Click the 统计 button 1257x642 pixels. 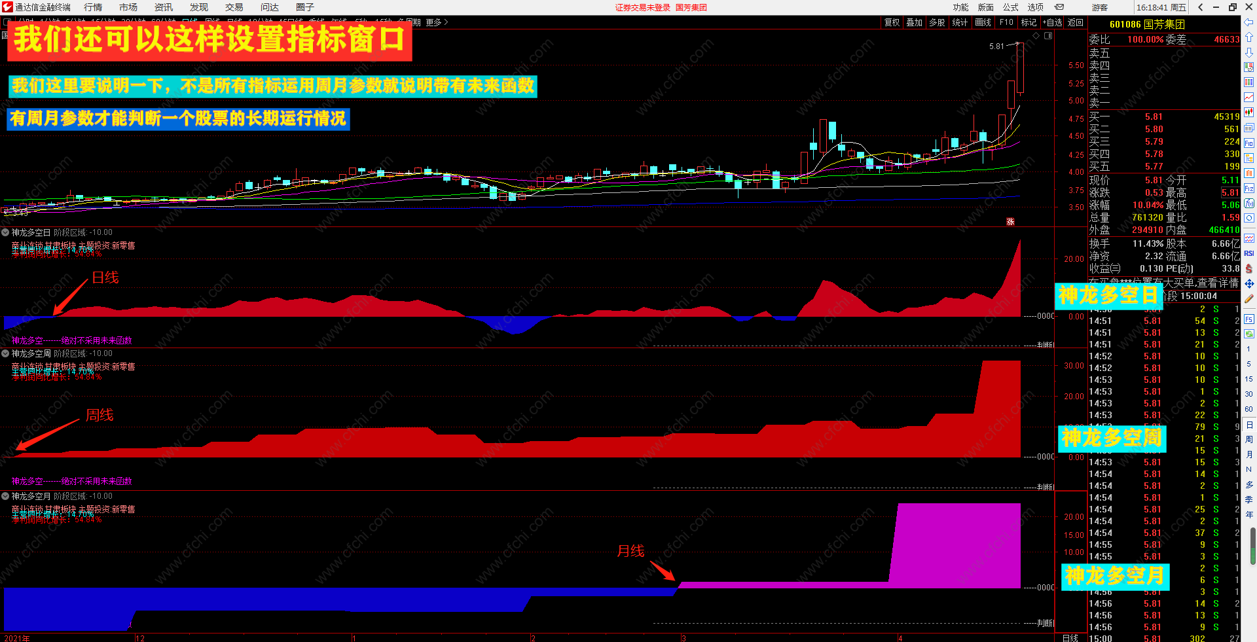pyautogui.click(x=960, y=22)
